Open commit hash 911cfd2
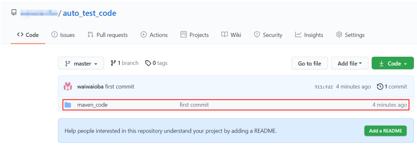The width and height of the screenshot is (417, 149). click(323, 87)
